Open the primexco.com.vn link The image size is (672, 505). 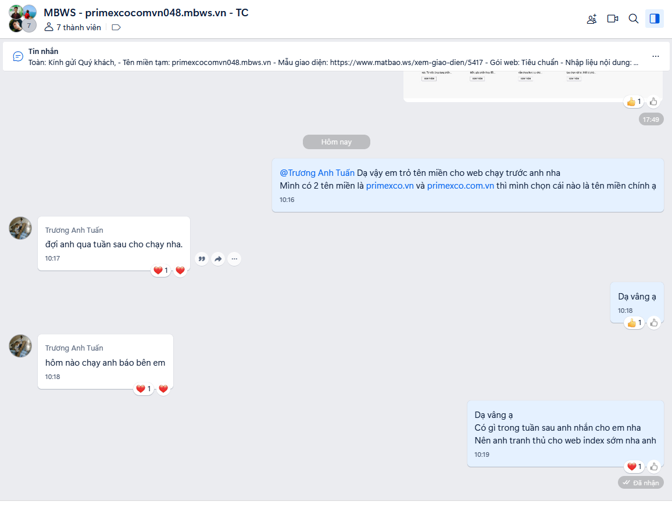(460, 186)
